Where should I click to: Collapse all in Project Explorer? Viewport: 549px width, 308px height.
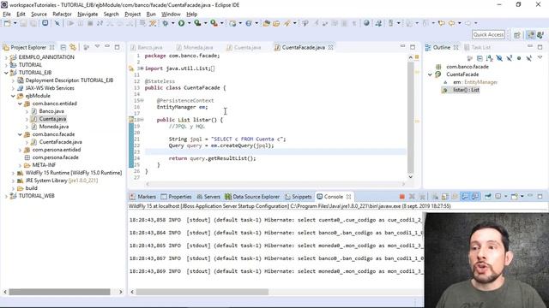coord(63,47)
